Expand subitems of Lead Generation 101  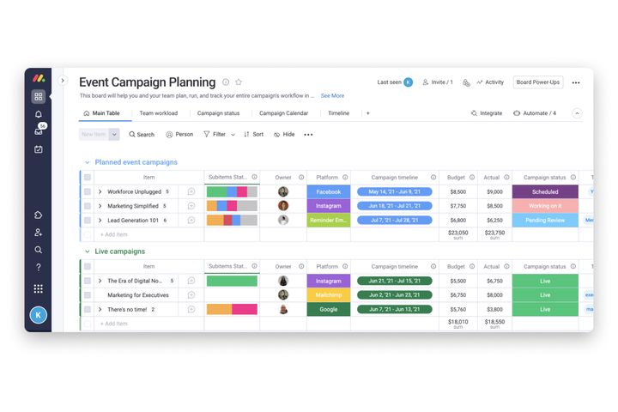(100, 221)
